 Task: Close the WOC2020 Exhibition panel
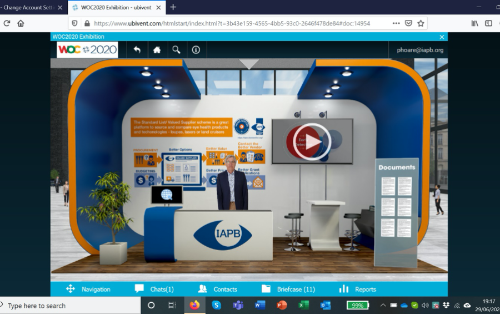pyautogui.click(x=442, y=37)
